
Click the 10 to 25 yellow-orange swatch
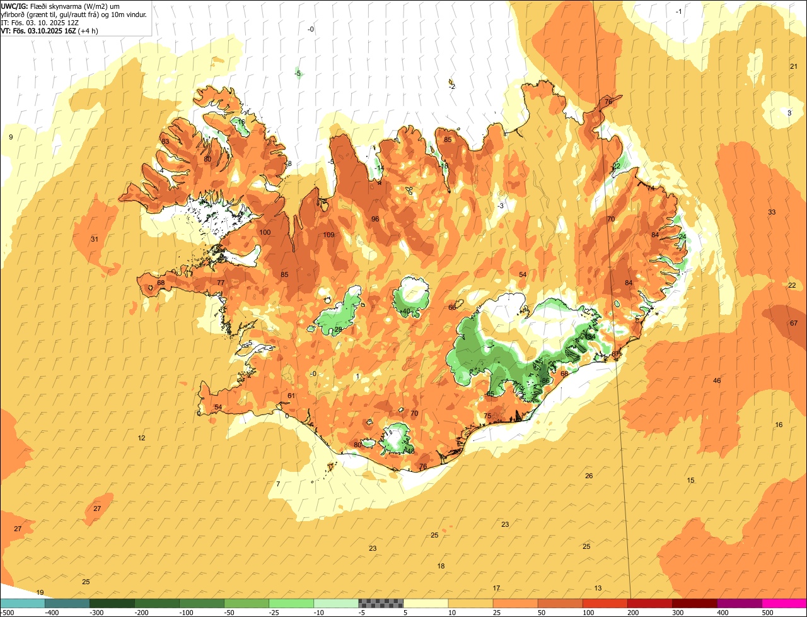470,603
